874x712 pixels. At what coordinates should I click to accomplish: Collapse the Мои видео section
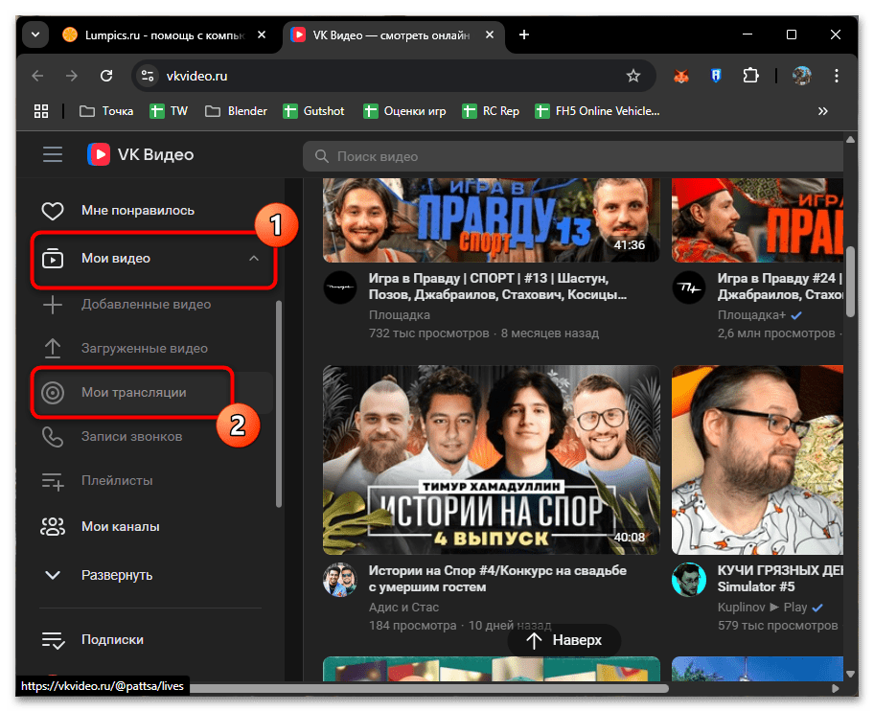253,258
